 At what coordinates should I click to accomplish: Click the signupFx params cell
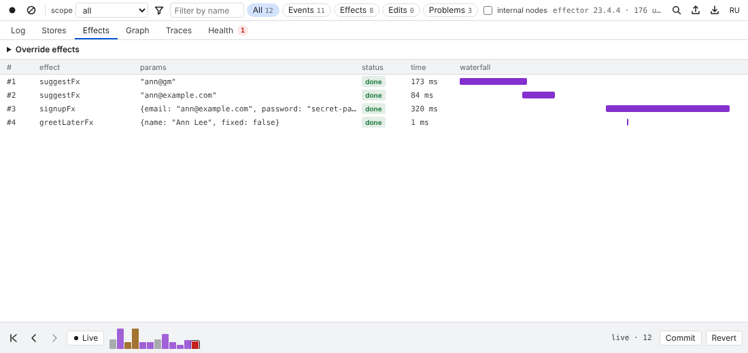tap(248, 109)
